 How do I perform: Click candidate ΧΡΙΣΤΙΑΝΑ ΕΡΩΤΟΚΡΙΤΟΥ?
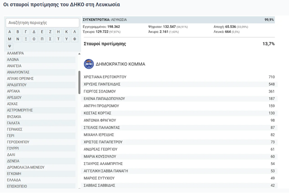pos(179,77)
